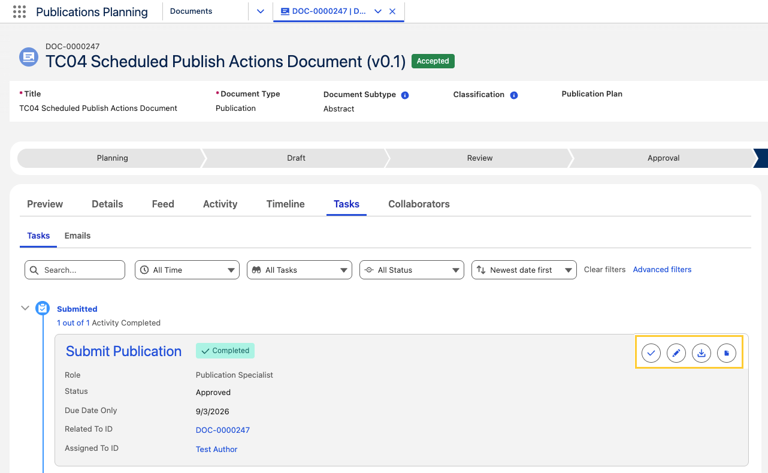The width and height of the screenshot is (768, 473).
Task: Close the DOC-0000247 workspace tab
Action: coord(392,11)
